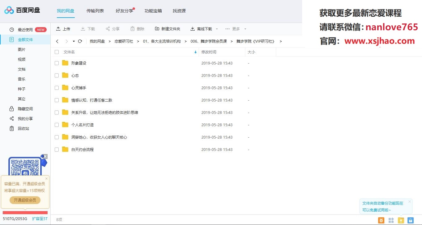Expand the 离线下载 dropdown arrow
The height and width of the screenshot is (225, 422).
coord(217,29)
